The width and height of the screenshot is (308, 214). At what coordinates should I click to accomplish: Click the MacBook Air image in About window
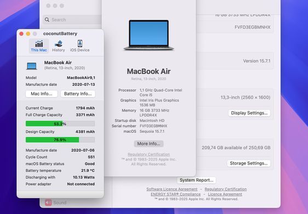coord(149,35)
